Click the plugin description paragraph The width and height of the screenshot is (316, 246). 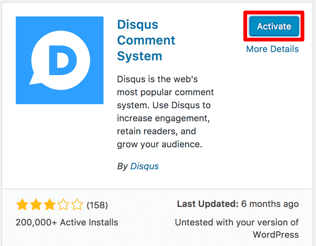pyautogui.click(x=165, y=112)
